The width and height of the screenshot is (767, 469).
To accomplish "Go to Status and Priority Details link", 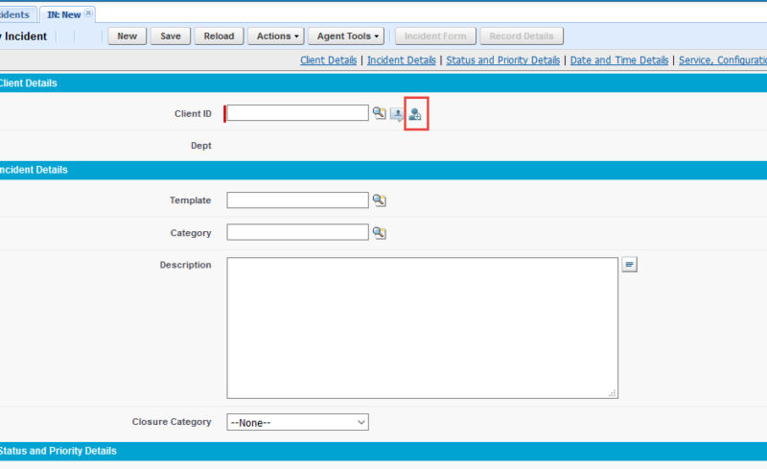I will point(502,60).
